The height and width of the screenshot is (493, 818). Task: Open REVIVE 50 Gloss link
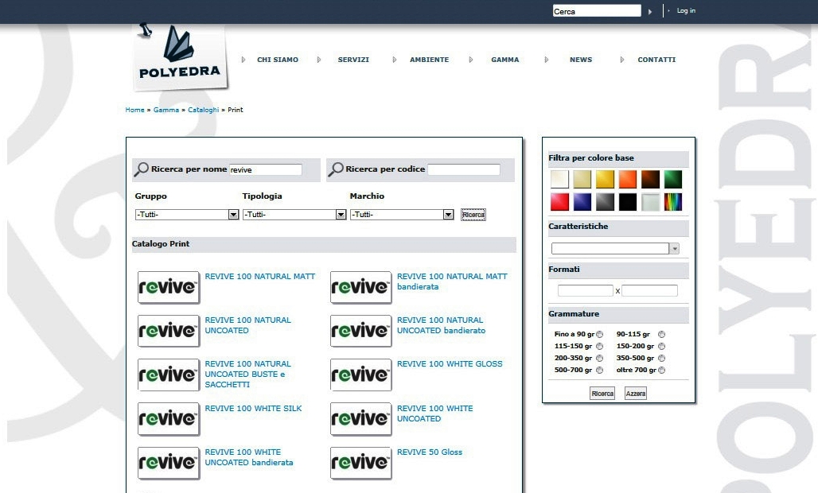click(x=430, y=452)
